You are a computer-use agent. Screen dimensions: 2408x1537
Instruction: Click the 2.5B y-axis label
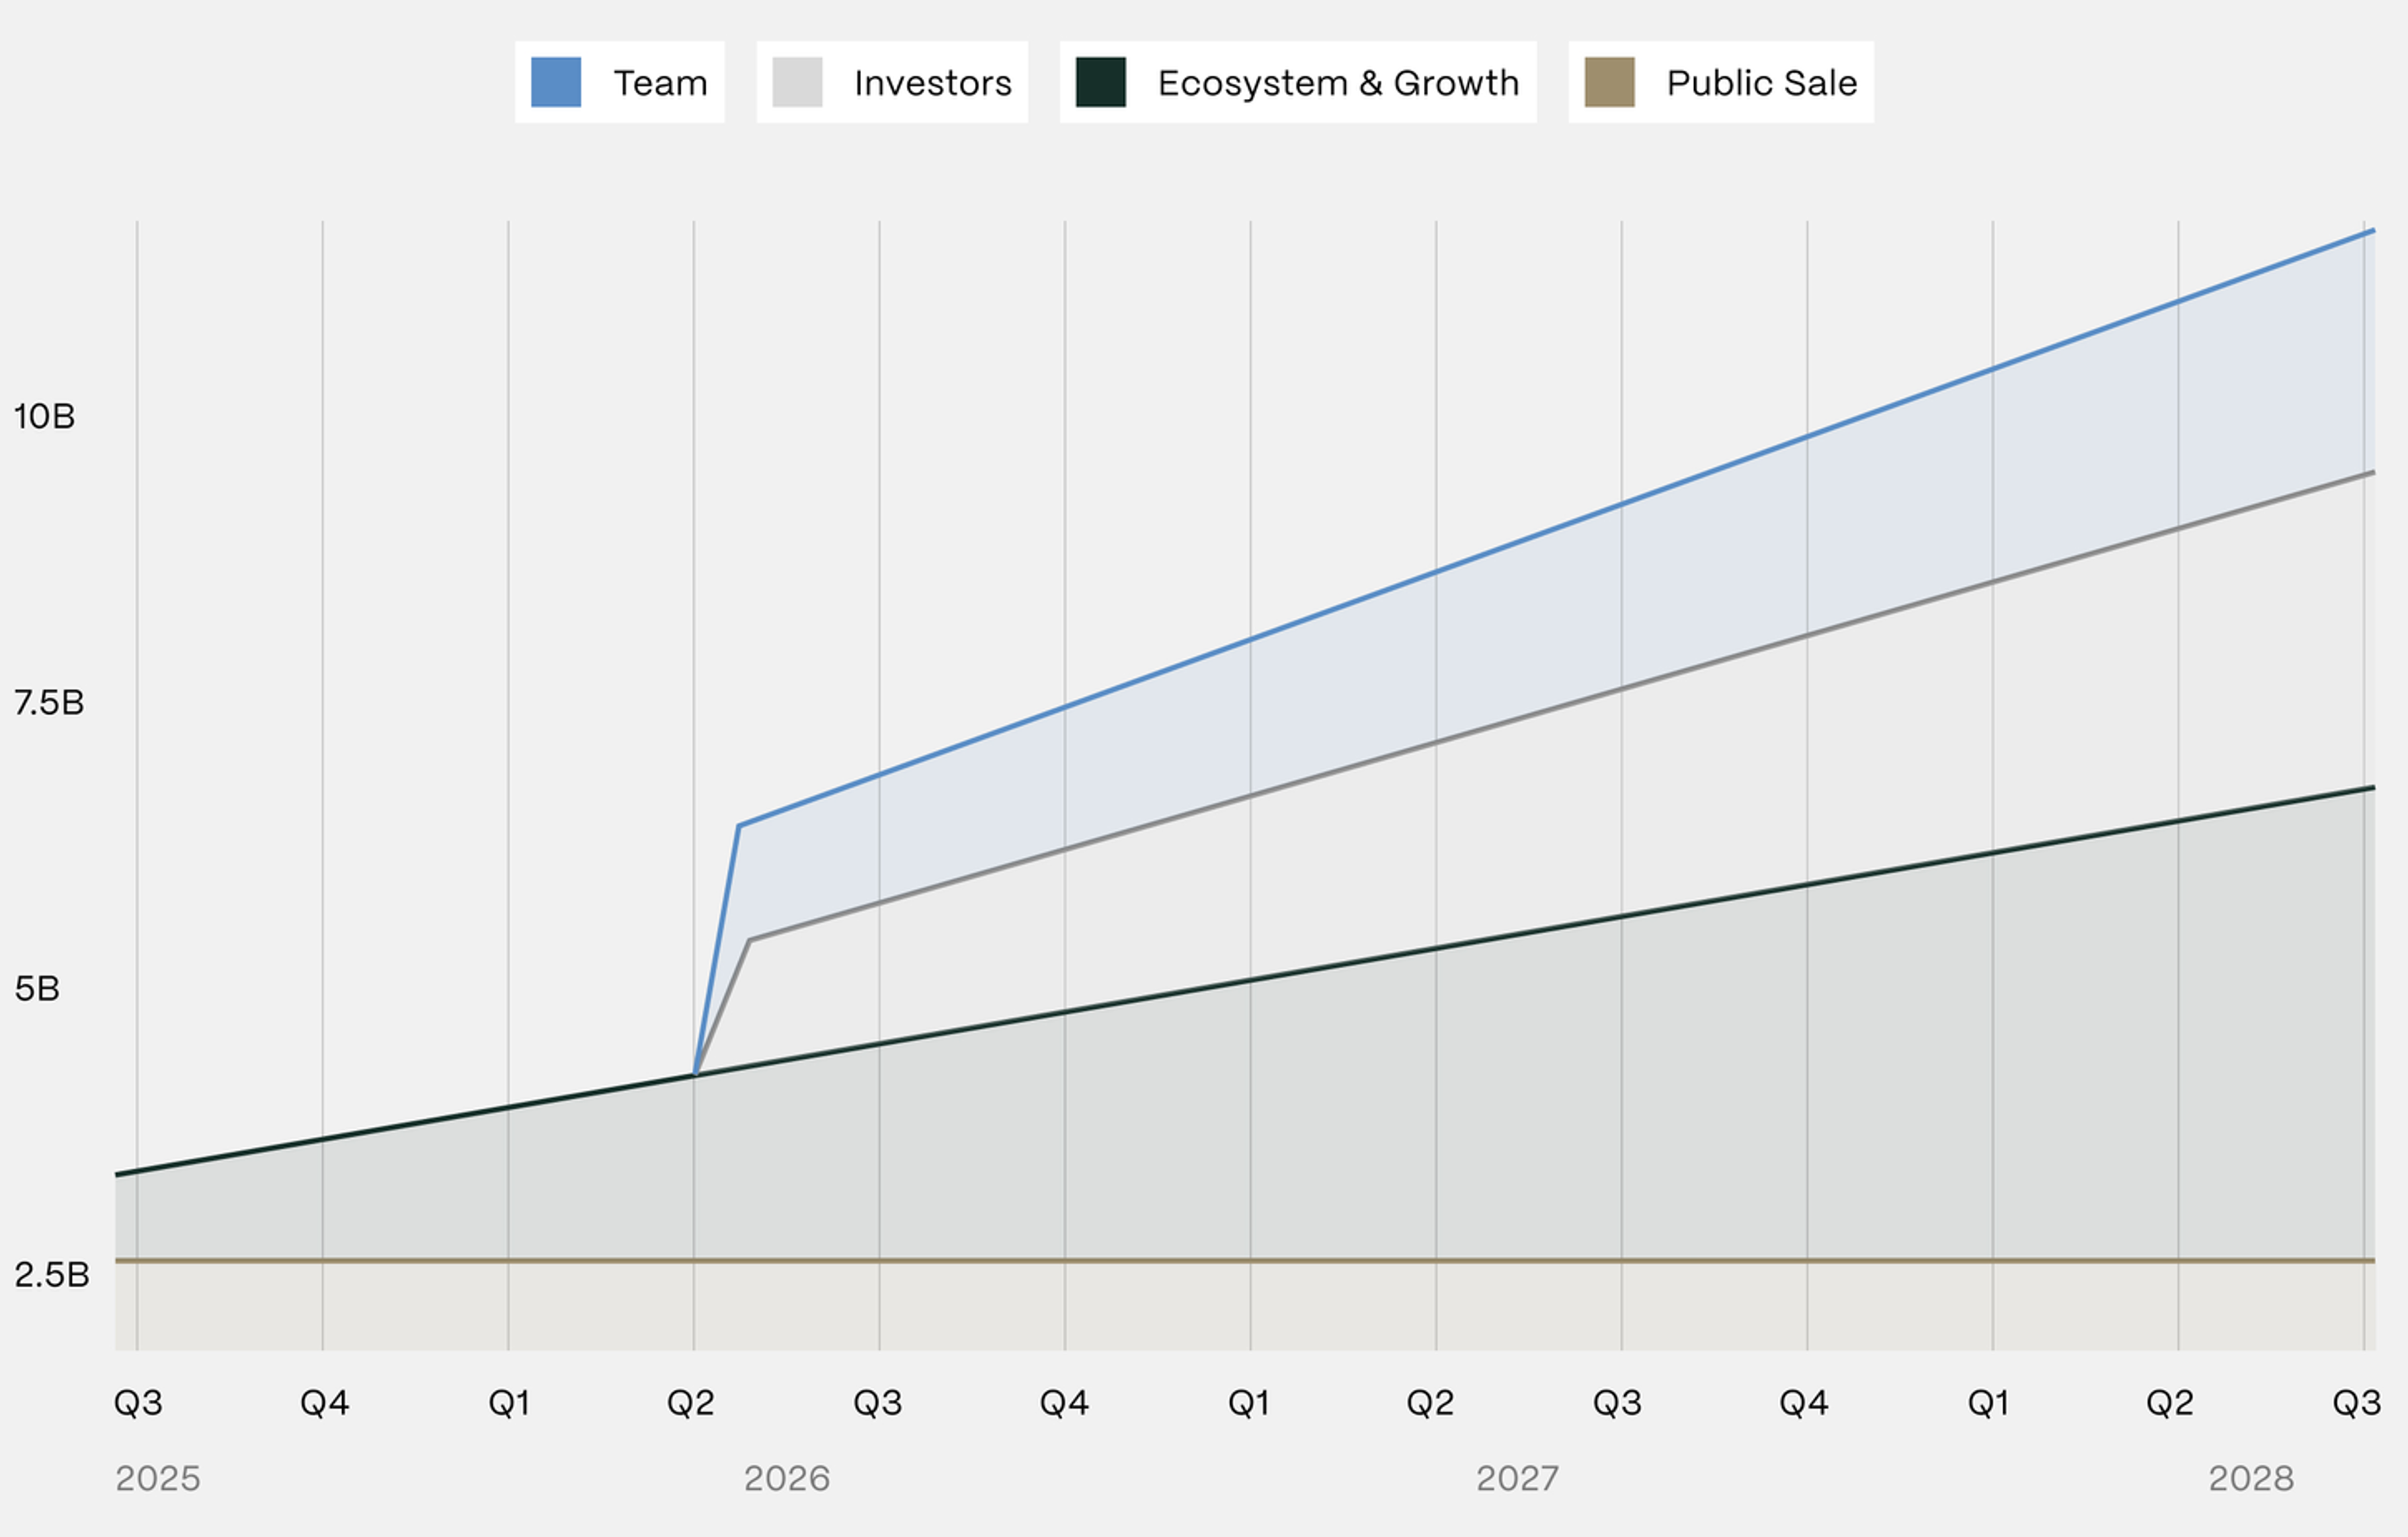[x=52, y=1275]
